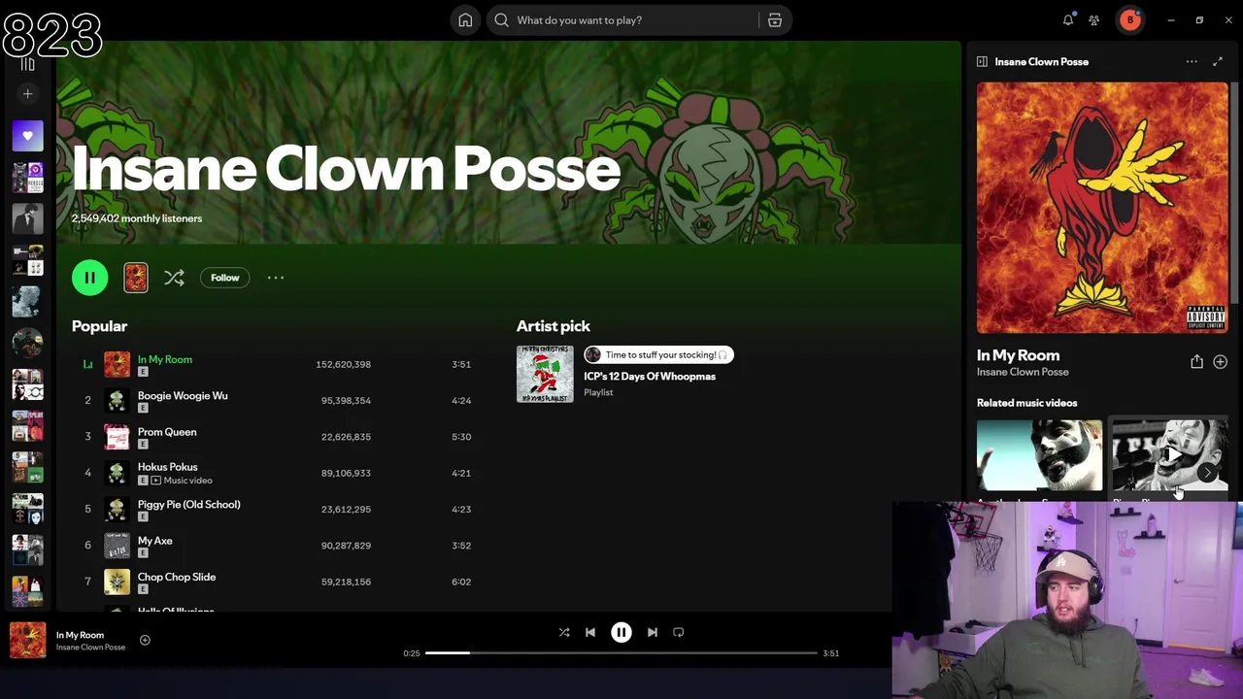1243x699 pixels.
Task: Skip to the previous track
Action: tap(589, 632)
